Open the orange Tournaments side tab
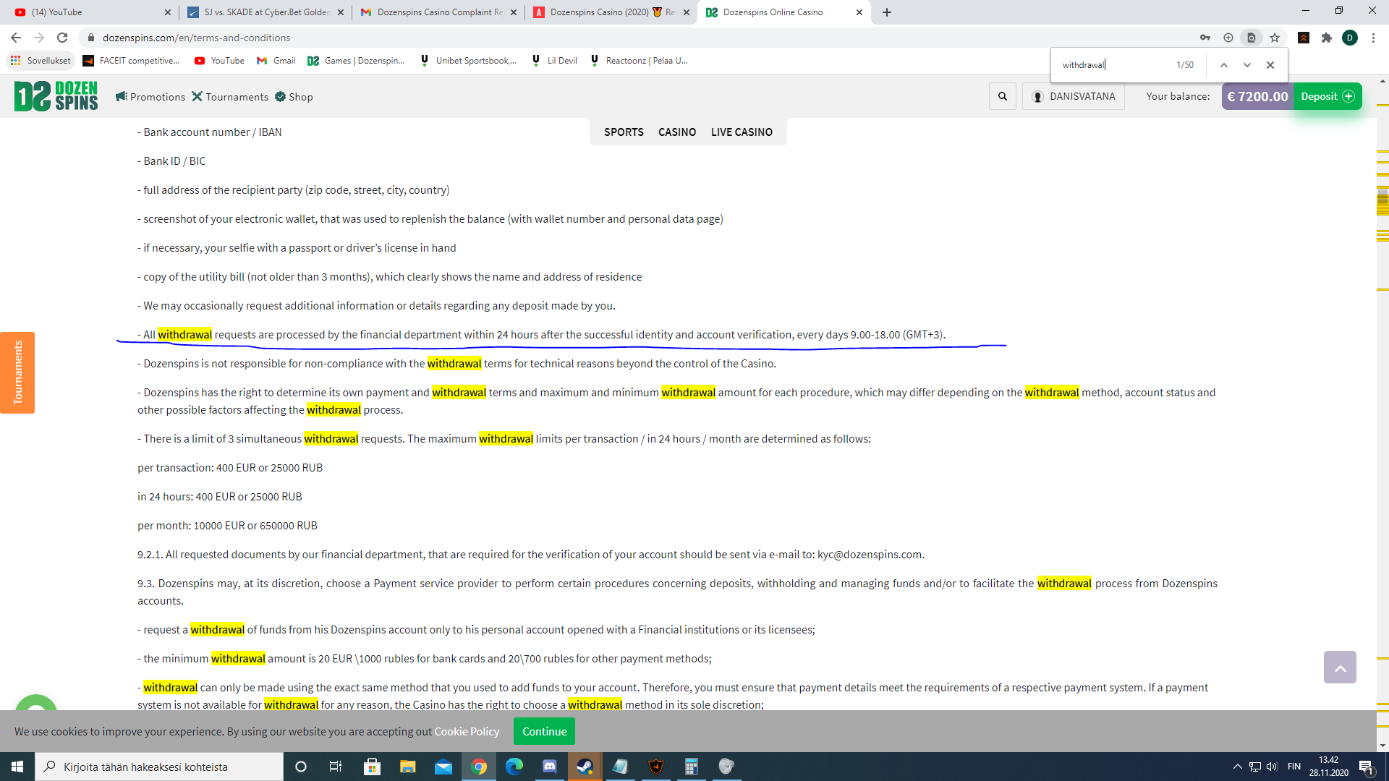The height and width of the screenshot is (781, 1389). (x=17, y=372)
